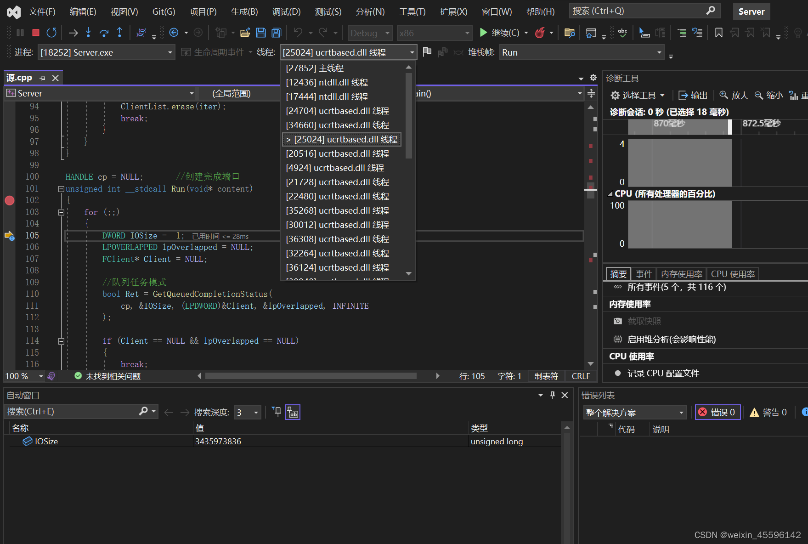The image size is (808, 544).
Task: Stop debugging using the red square icon
Action: pos(35,33)
